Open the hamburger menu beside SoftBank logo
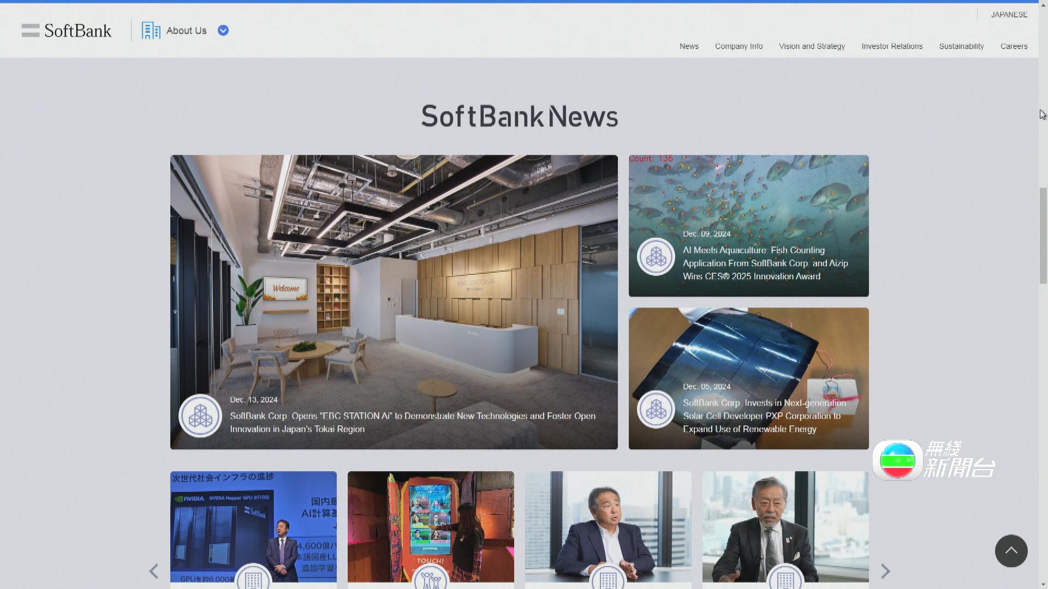 click(x=31, y=31)
